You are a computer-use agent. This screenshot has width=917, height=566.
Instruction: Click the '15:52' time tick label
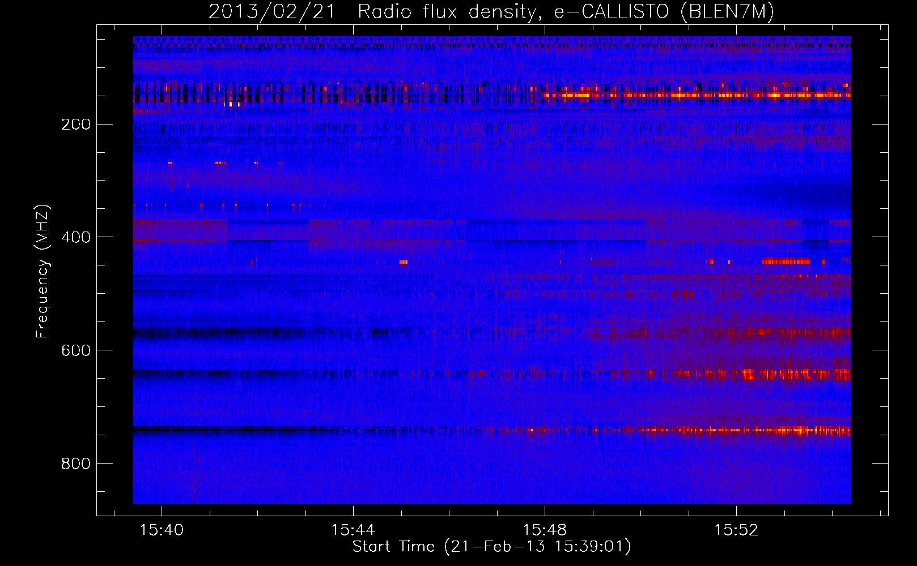(736, 530)
